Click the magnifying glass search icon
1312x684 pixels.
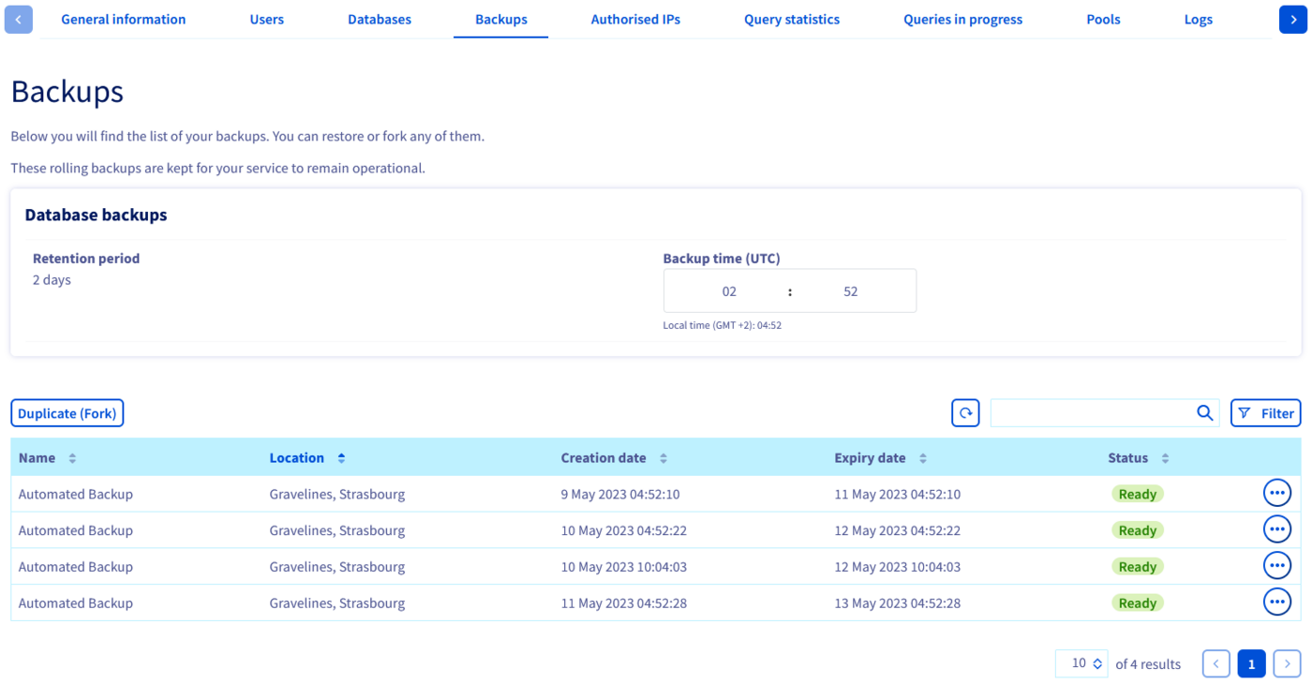(1204, 413)
